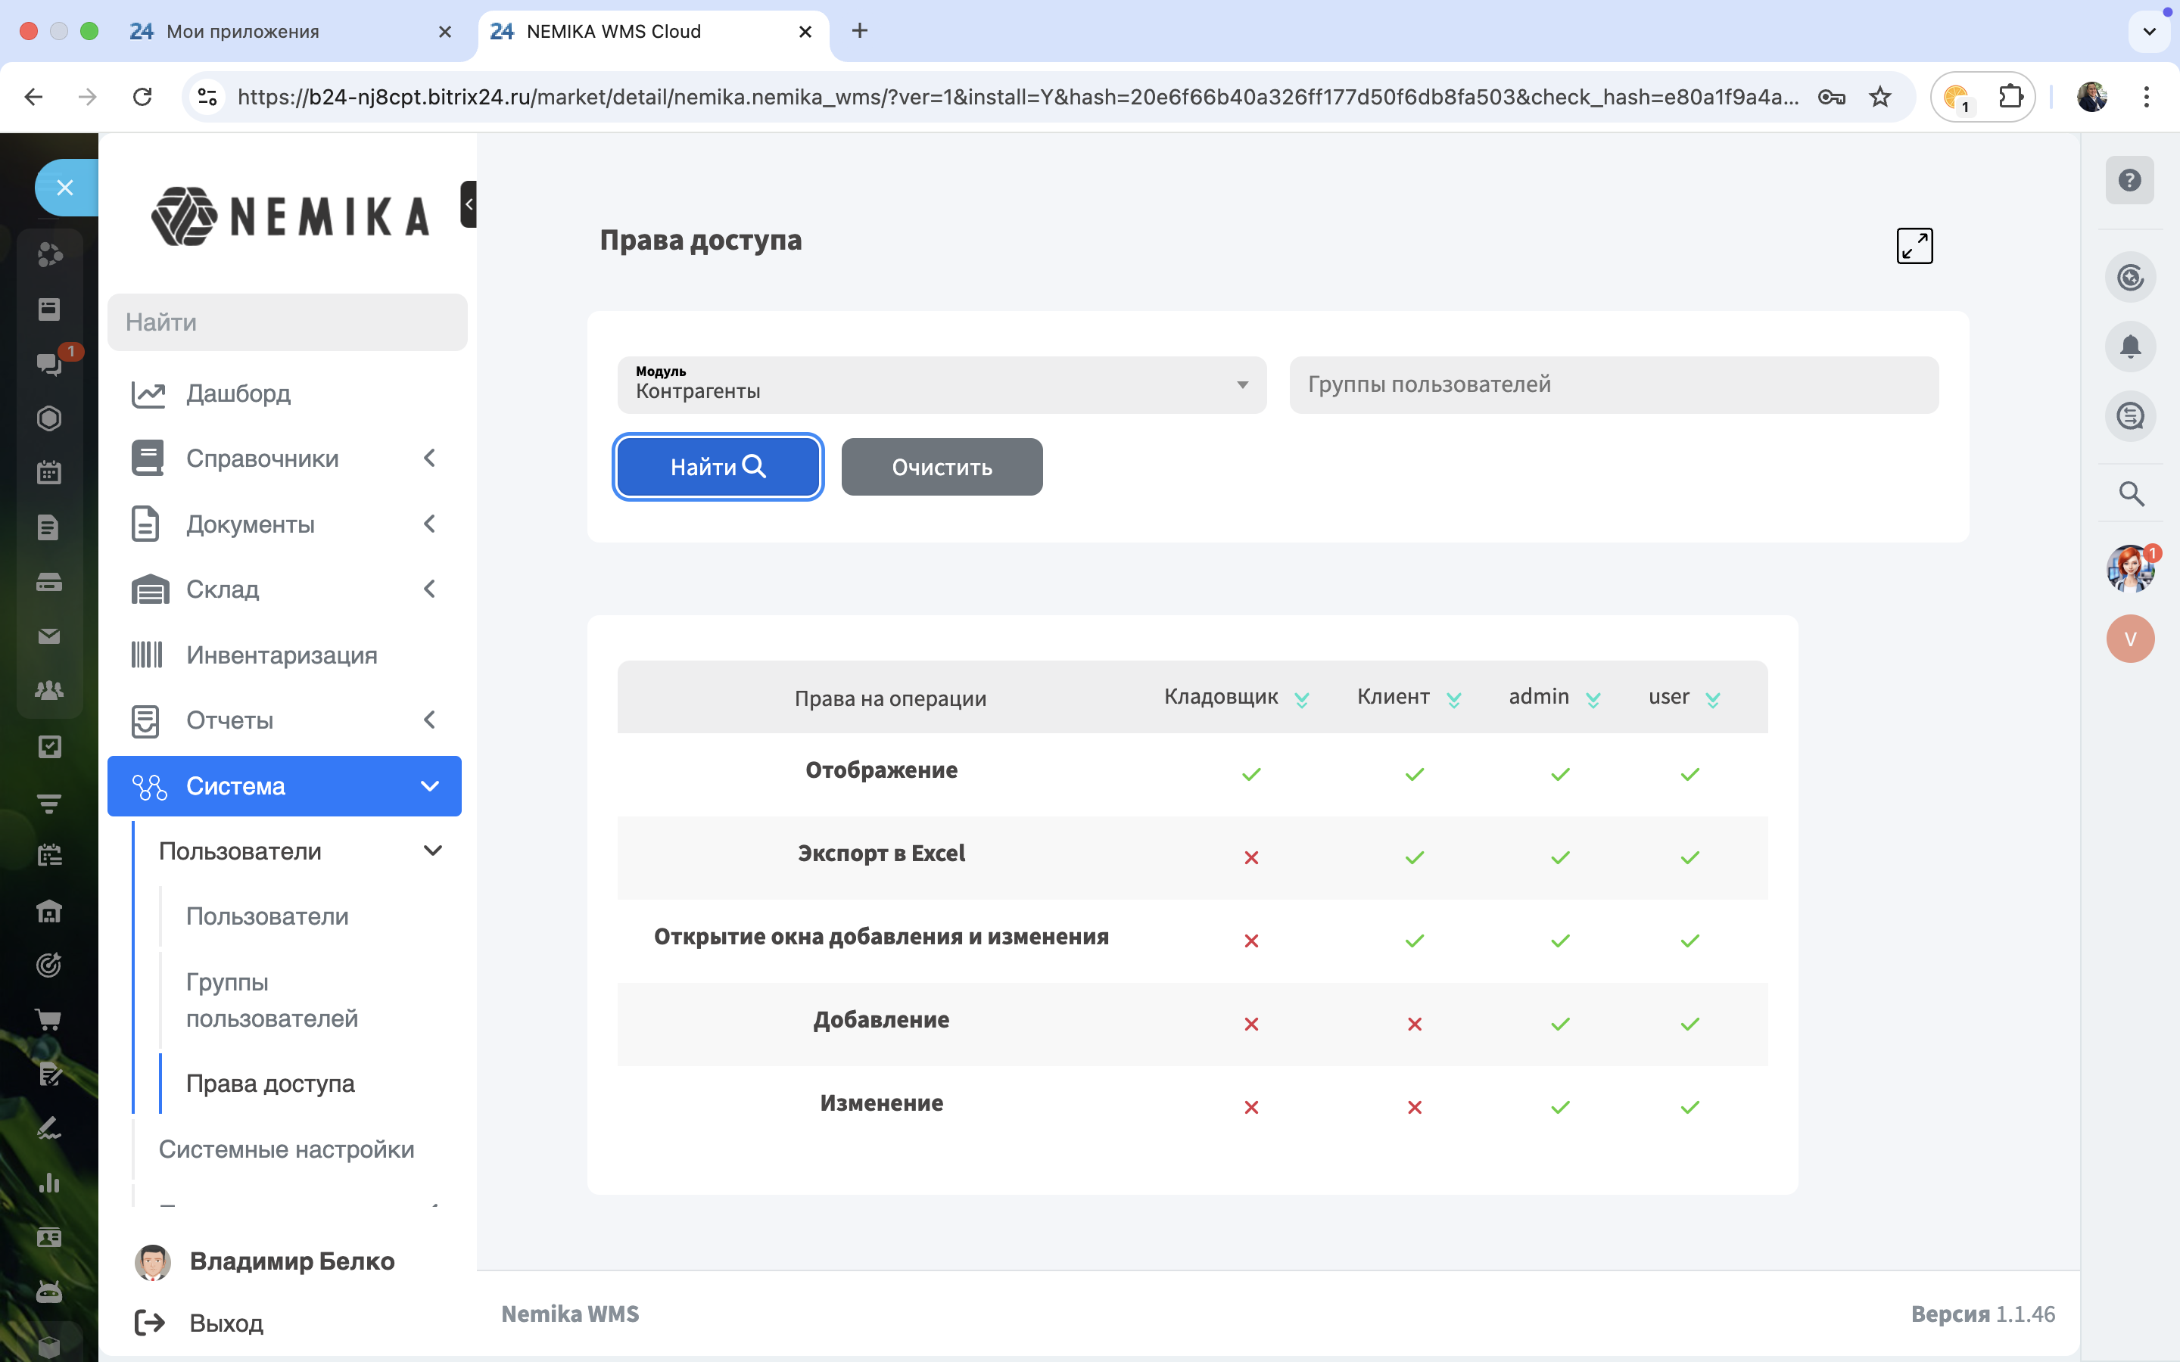
Task: Toggle Кладовщик permission for Экспорт в Excel
Action: coord(1251,857)
